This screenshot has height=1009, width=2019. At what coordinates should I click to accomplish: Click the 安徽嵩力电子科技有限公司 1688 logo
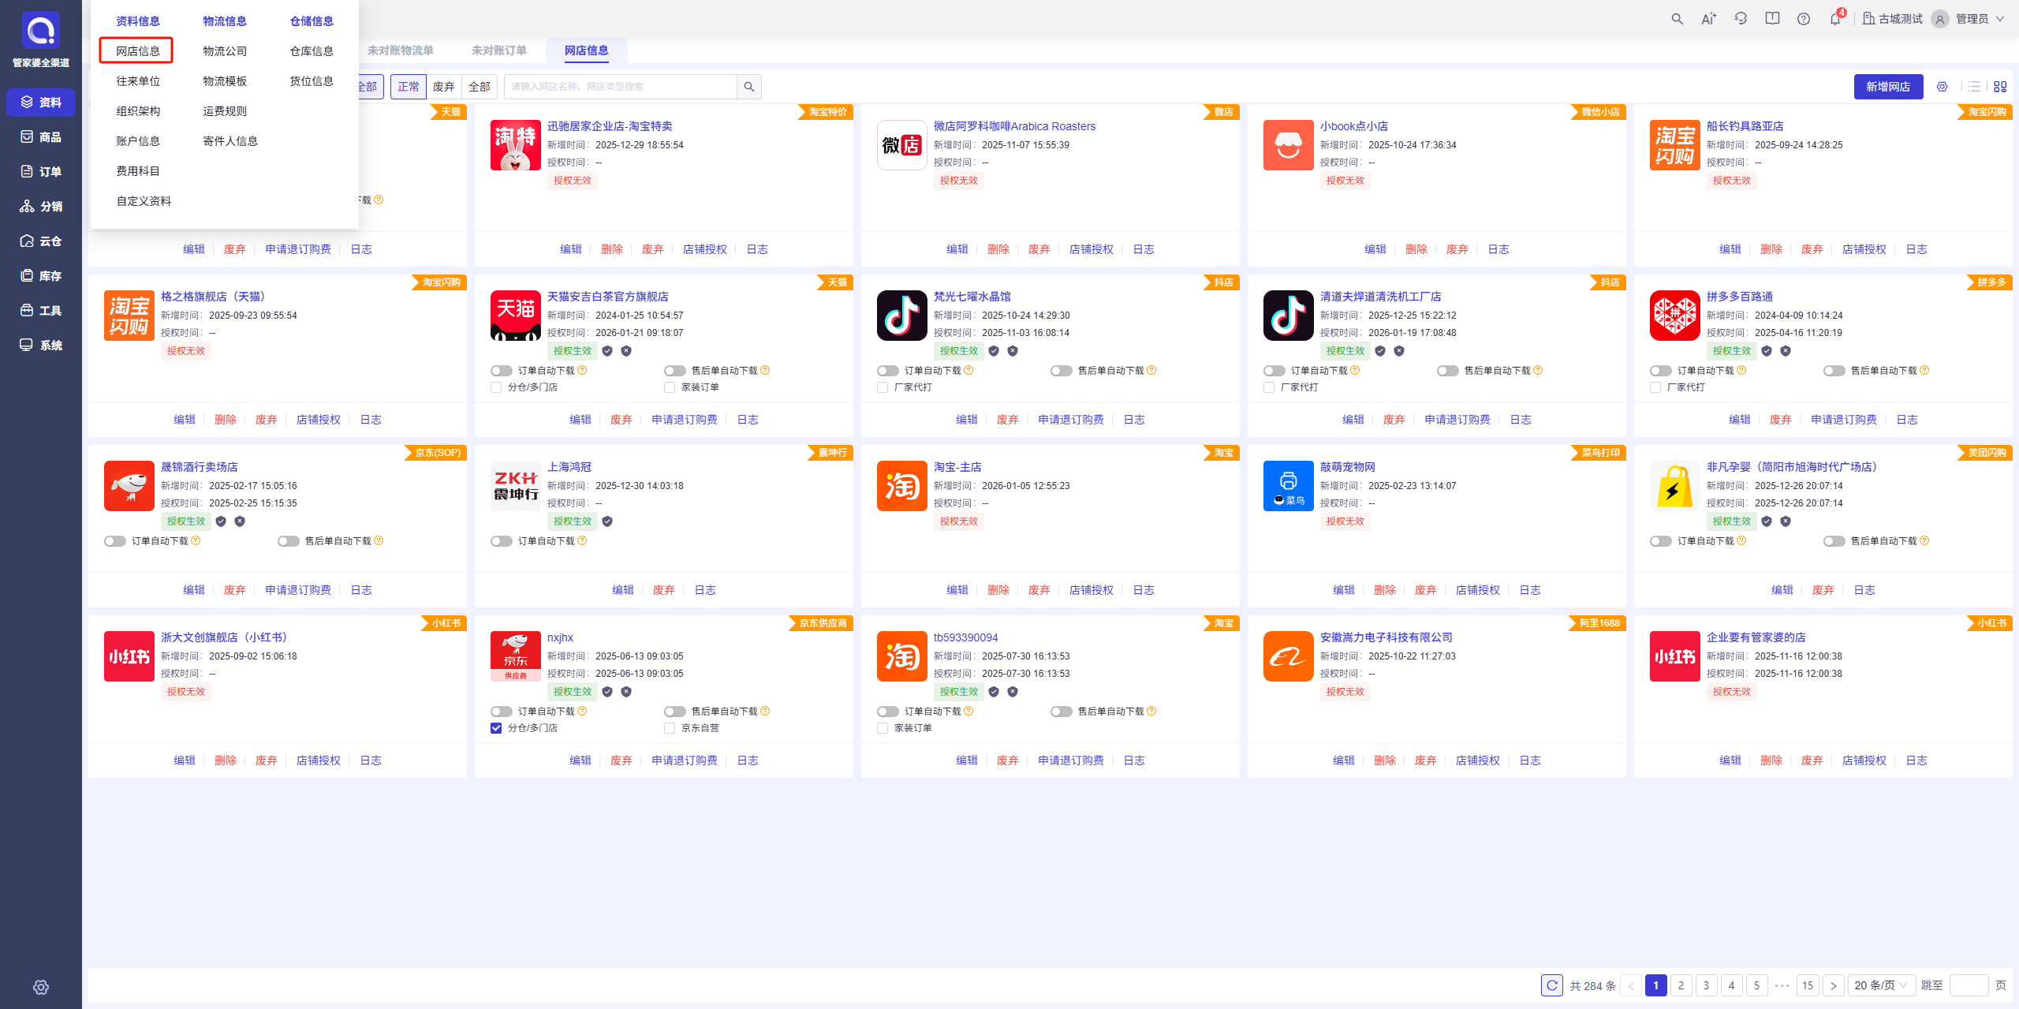click(x=1289, y=656)
